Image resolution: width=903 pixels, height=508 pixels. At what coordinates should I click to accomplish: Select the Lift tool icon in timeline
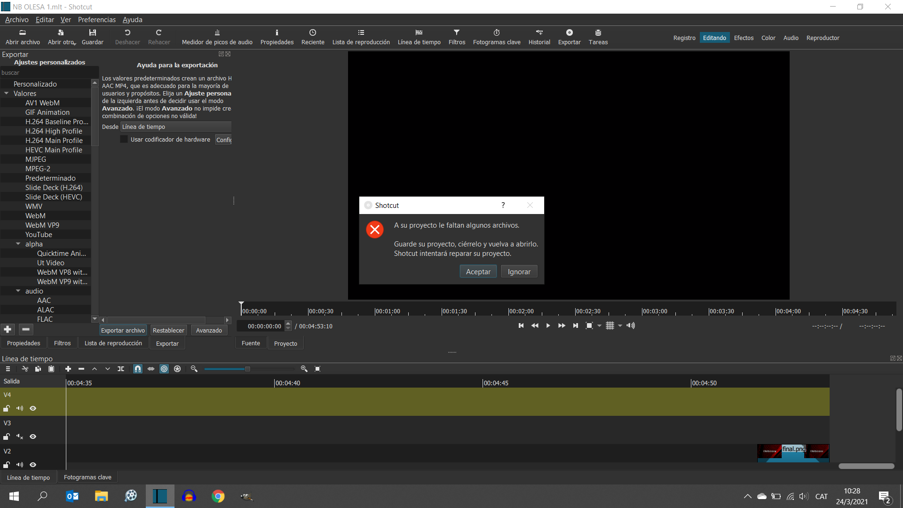coord(95,369)
